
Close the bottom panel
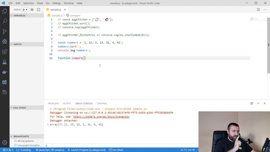(x=265, y=103)
